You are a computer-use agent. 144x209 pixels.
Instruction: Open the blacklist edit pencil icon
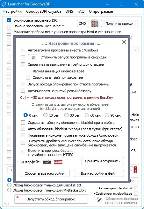point(99,200)
